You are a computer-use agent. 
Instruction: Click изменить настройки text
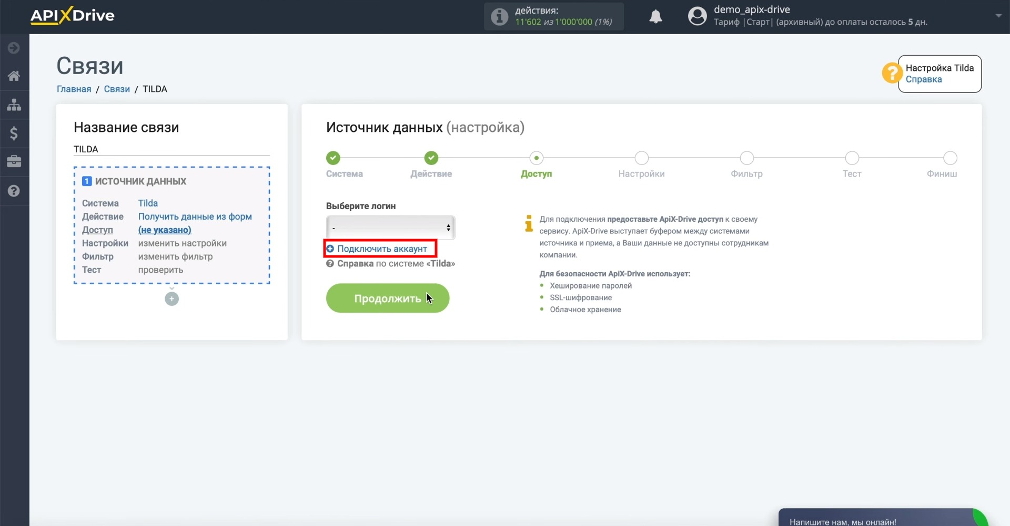pos(182,243)
